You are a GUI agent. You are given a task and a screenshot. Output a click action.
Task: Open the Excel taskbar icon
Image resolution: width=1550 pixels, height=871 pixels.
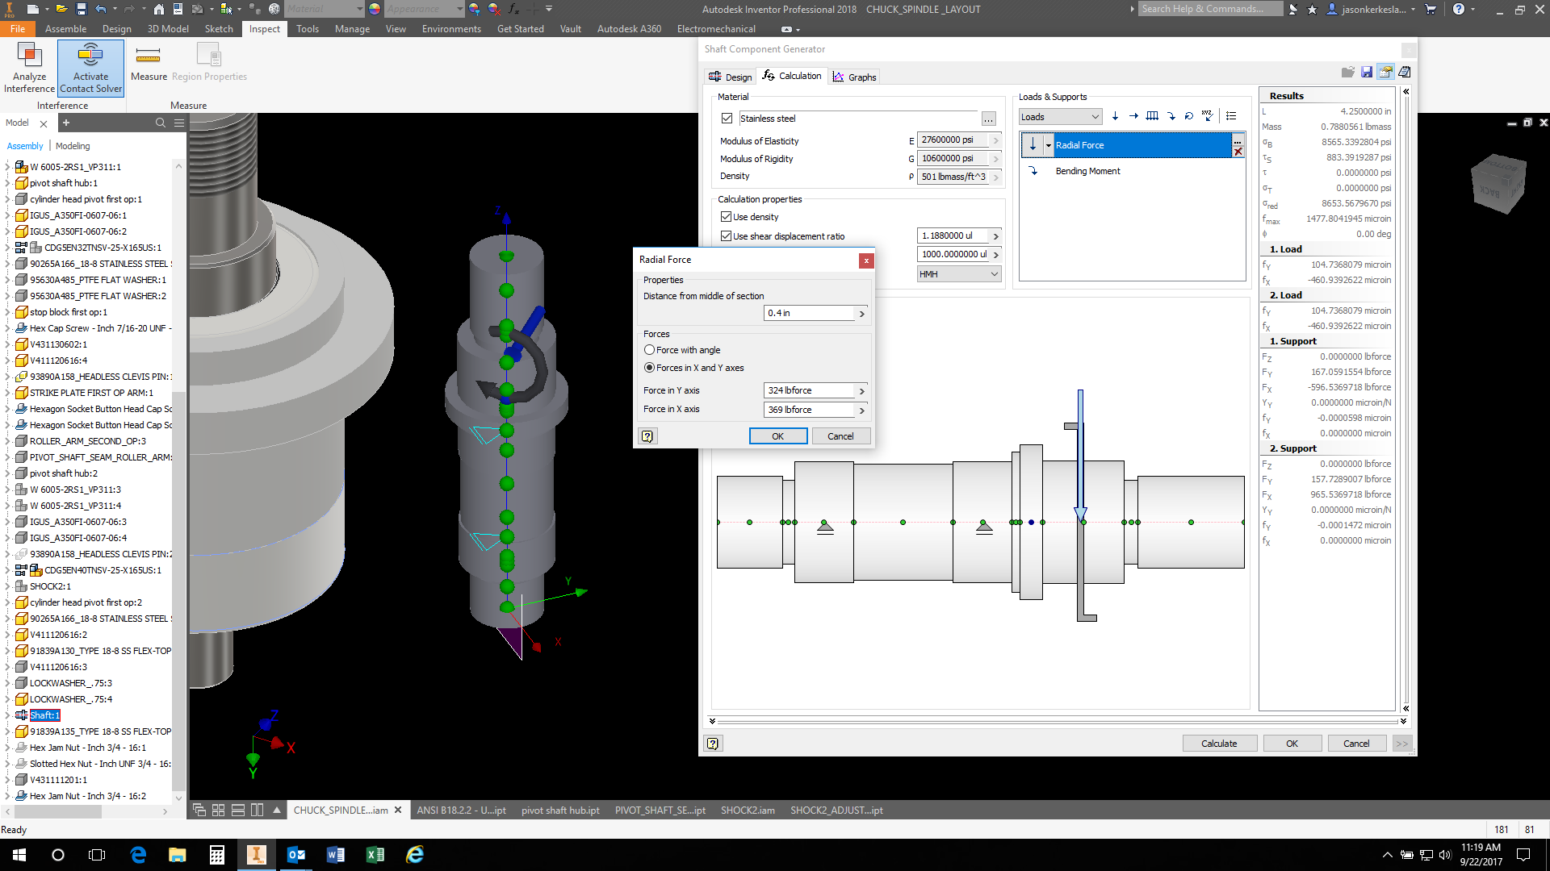click(375, 855)
